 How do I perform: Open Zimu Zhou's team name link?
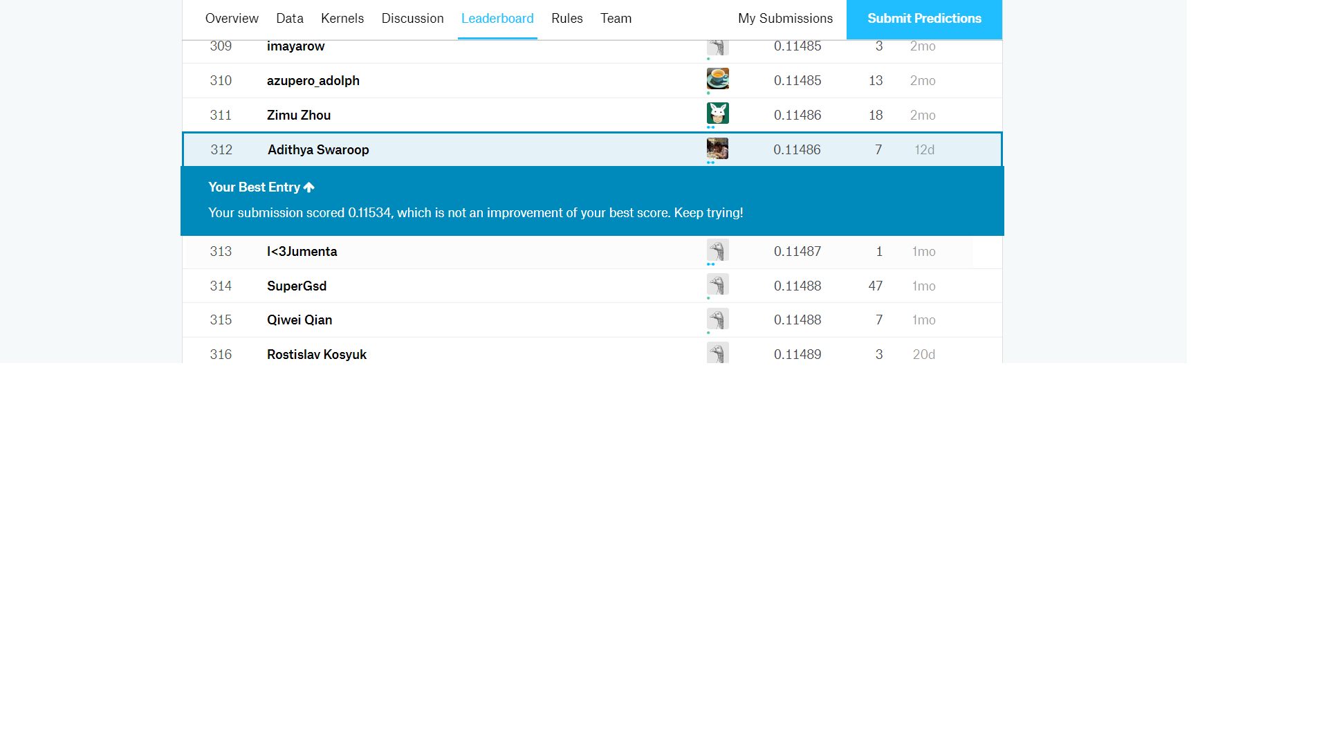pos(298,116)
